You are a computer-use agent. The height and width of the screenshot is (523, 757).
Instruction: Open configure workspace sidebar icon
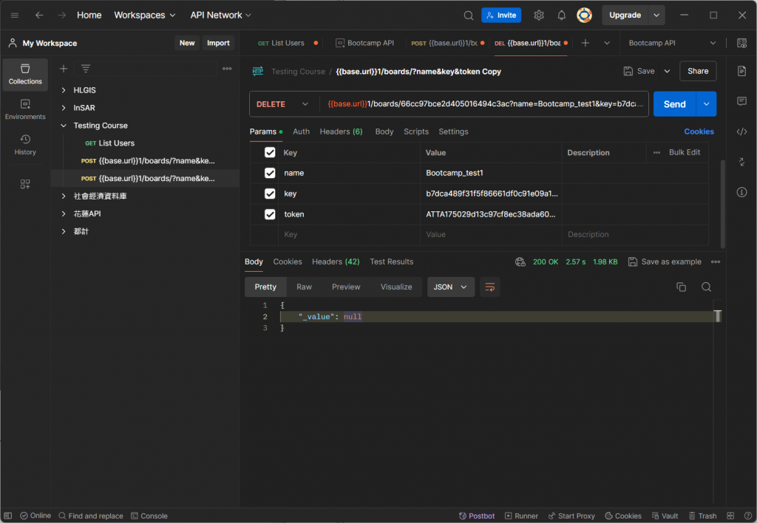tap(25, 184)
